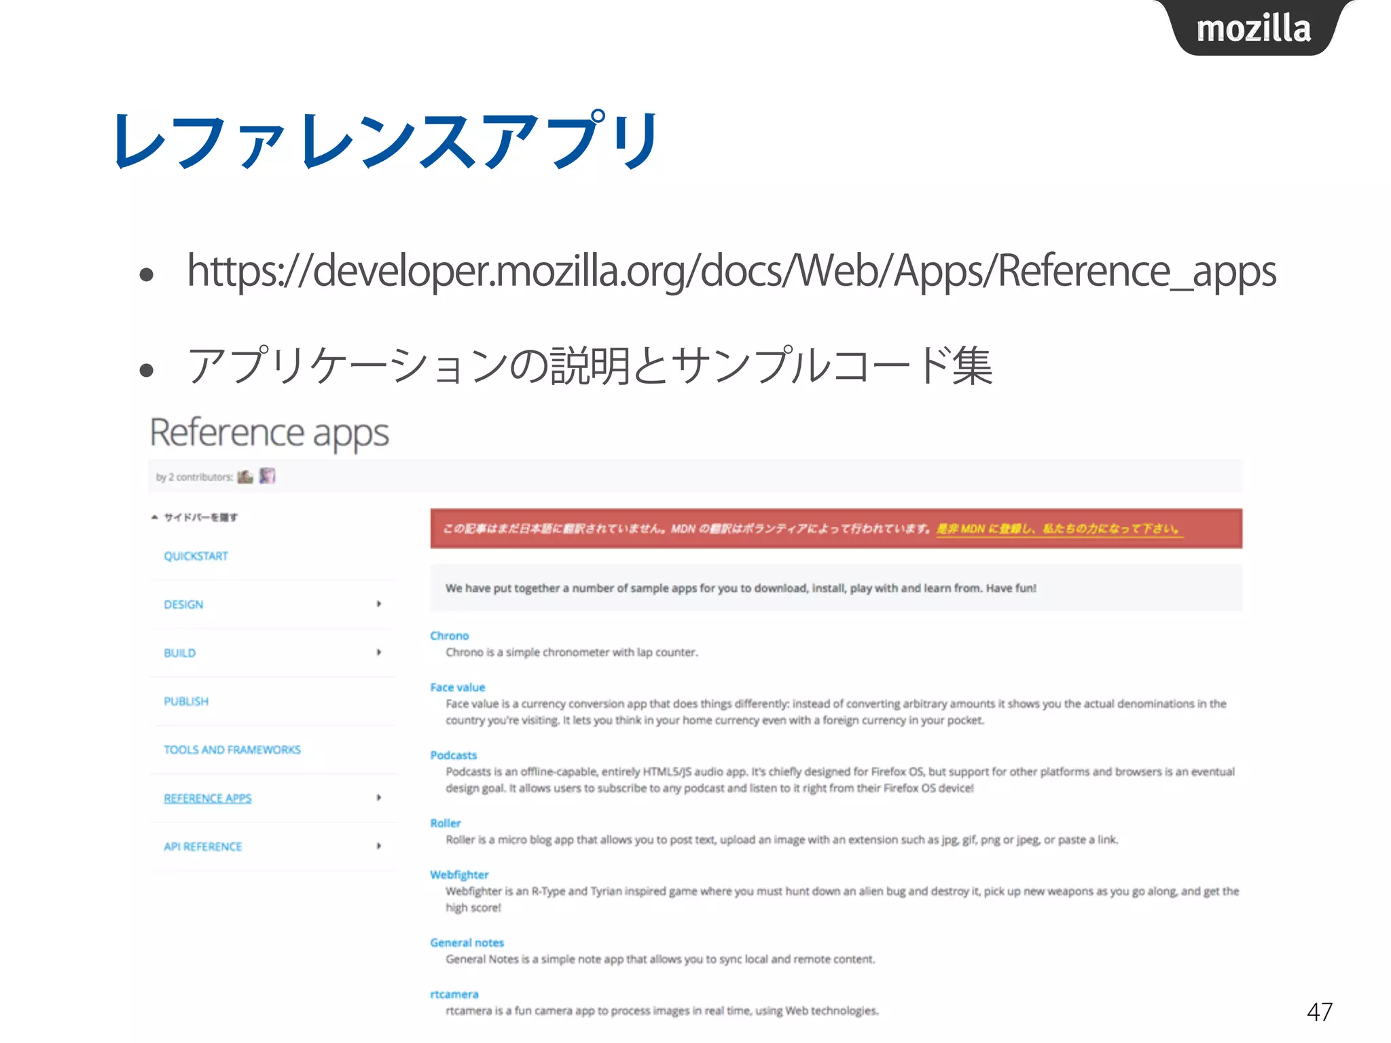This screenshot has height=1043, width=1391.
Task: Open the QUICKSTART sidebar link
Action: pos(196,556)
